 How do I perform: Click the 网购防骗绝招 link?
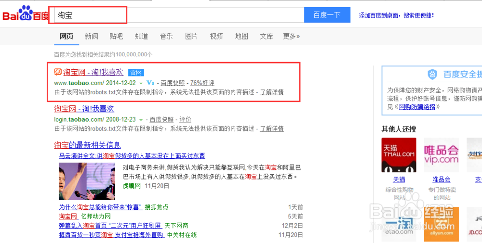[x=417, y=107]
